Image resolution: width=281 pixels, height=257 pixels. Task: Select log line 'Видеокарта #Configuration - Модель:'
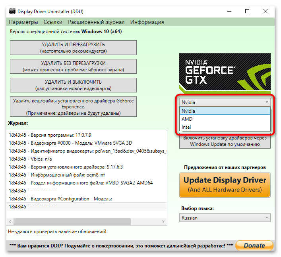pyautogui.click(x=87, y=199)
